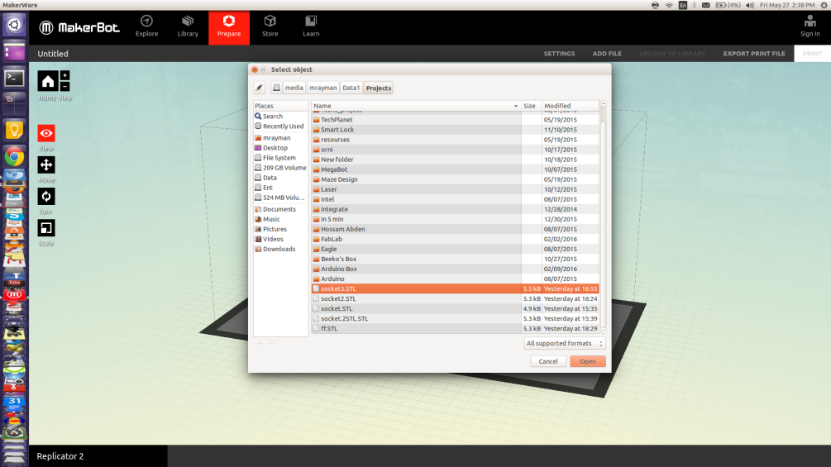Select the Move tool
The width and height of the screenshot is (831, 467).
point(46,164)
